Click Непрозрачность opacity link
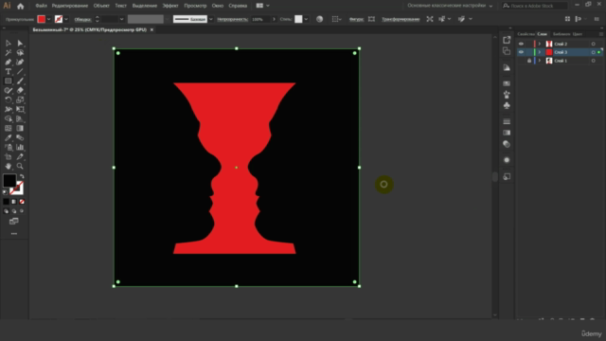The width and height of the screenshot is (606, 341). [x=232, y=19]
